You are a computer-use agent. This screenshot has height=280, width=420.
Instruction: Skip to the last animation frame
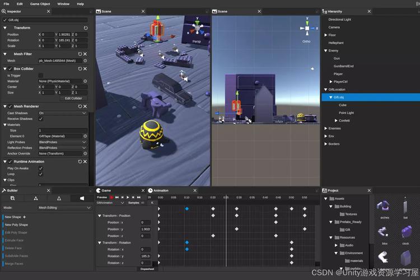click(139, 197)
